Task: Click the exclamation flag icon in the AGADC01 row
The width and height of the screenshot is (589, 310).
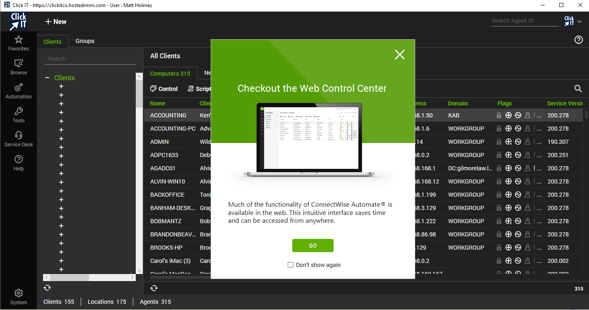Action: [x=535, y=168]
